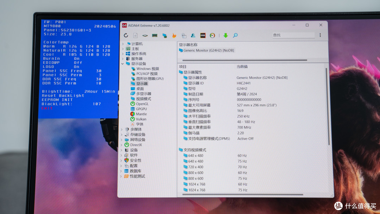Open Preferences with the settings toolbar icon
This screenshot has width=380, height=214.
coord(184,35)
